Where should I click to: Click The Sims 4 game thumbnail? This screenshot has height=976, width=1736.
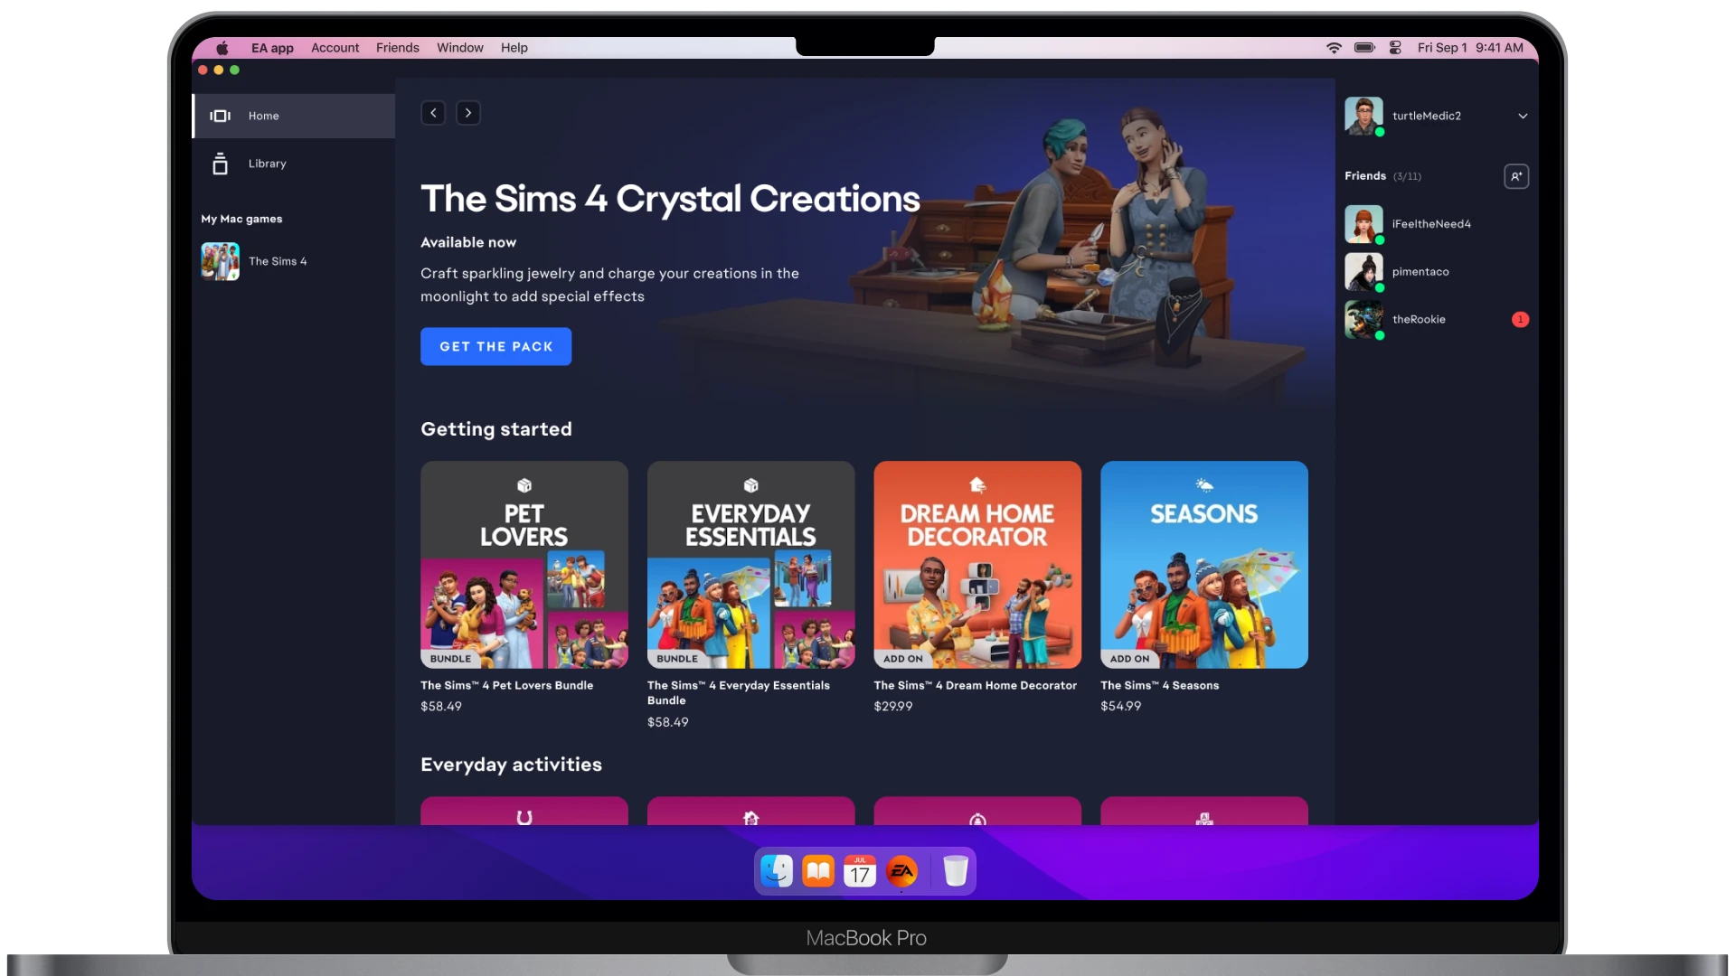(220, 261)
